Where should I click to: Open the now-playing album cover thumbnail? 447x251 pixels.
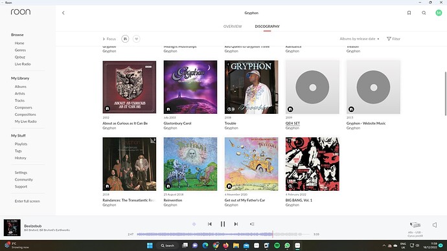point(12,228)
